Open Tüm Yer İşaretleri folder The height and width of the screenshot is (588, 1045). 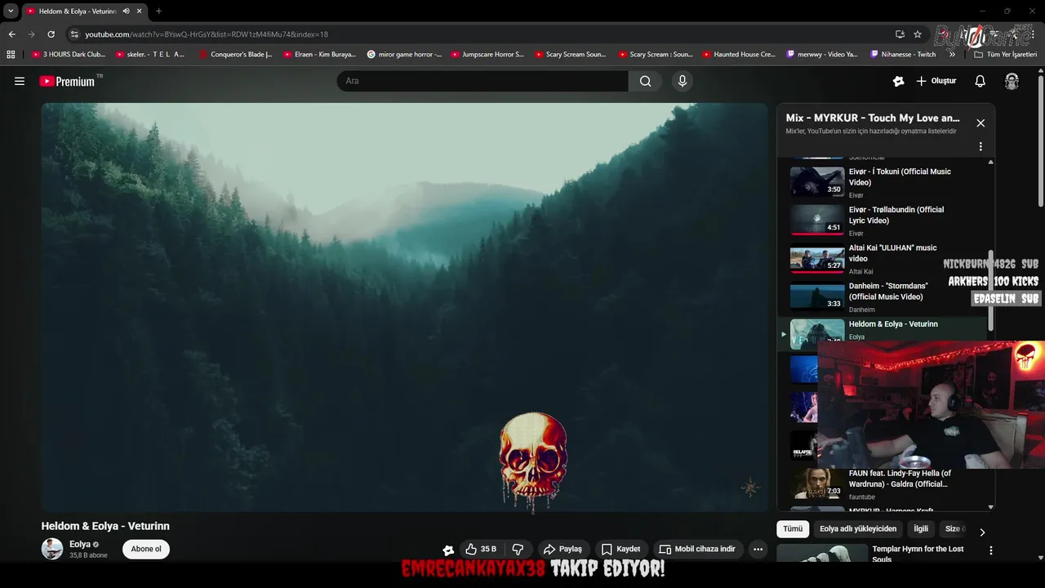(1006, 55)
